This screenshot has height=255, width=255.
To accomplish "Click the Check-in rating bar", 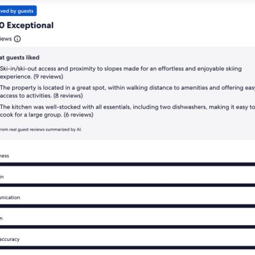I will [x=127, y=185].
